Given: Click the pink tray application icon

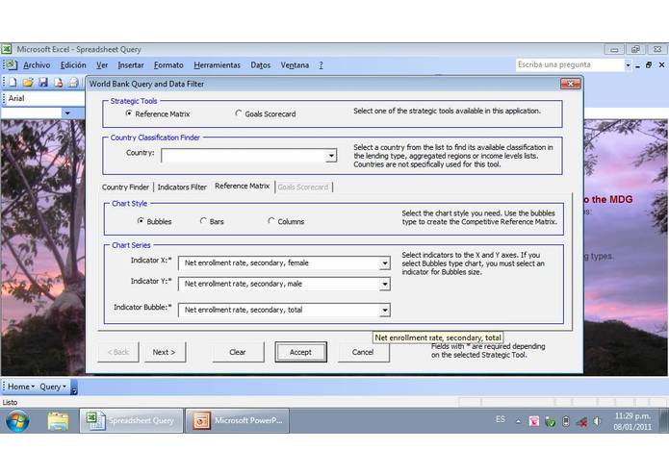Looking at the screenshot, I should [x=533, y=421].
